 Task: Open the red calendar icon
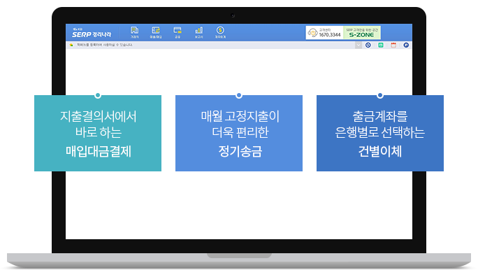pyautogui.click(x=393, y=45)
